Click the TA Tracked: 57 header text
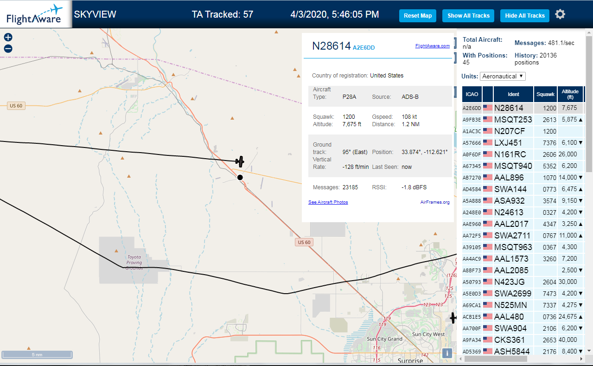This screenshot has width=593, height=366. (x=223, y=14)
